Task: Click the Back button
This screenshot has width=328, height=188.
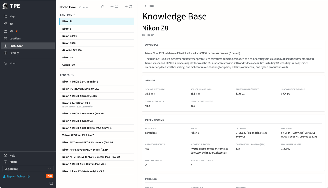Action: point(150,6)
